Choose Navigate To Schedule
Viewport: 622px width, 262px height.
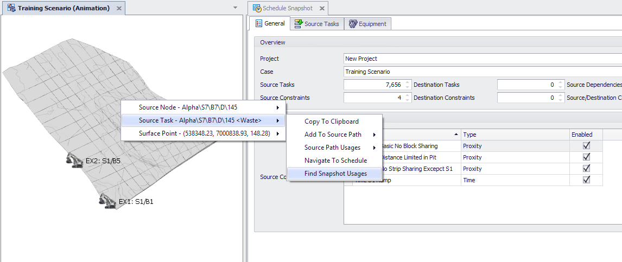point(334,161)
